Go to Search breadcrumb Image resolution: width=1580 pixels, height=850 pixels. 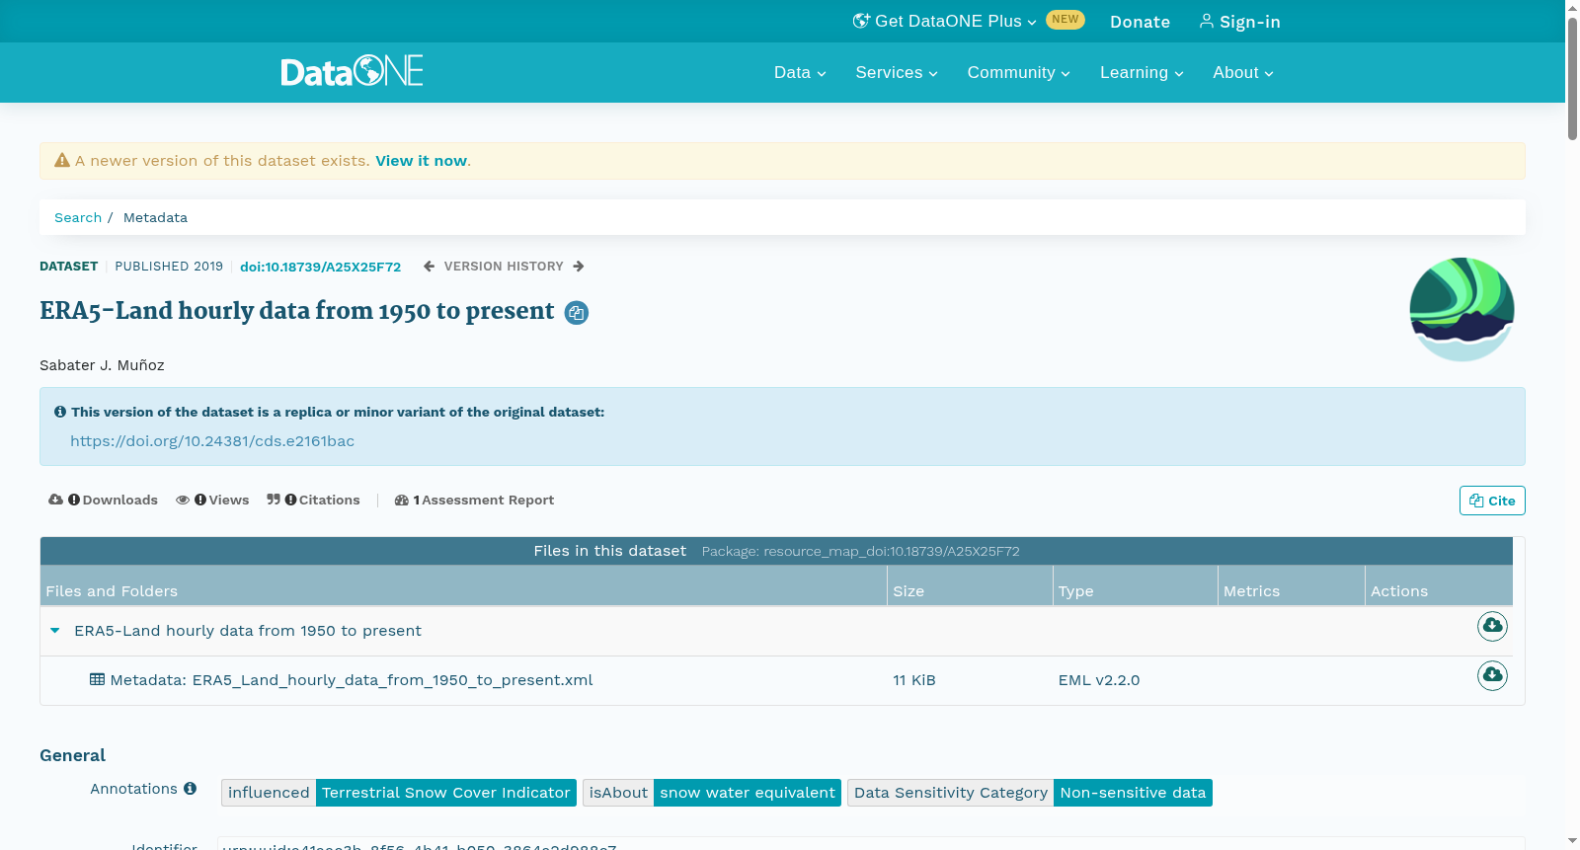pyautogui.click(x=78, y=218)
